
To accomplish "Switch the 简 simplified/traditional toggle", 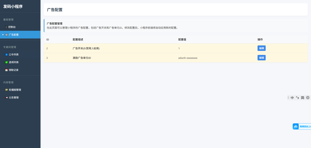I will coord(302,98).
